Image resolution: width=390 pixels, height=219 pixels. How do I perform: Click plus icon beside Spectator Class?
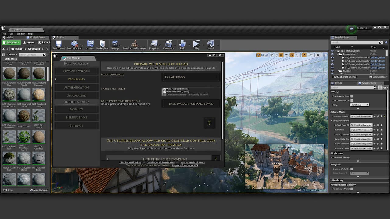381,148
